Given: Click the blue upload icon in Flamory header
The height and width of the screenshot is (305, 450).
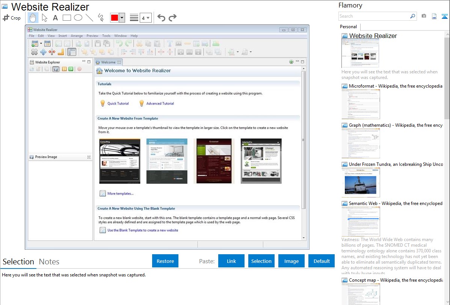Looking at the screenshot, I should [x=444, y=16].
